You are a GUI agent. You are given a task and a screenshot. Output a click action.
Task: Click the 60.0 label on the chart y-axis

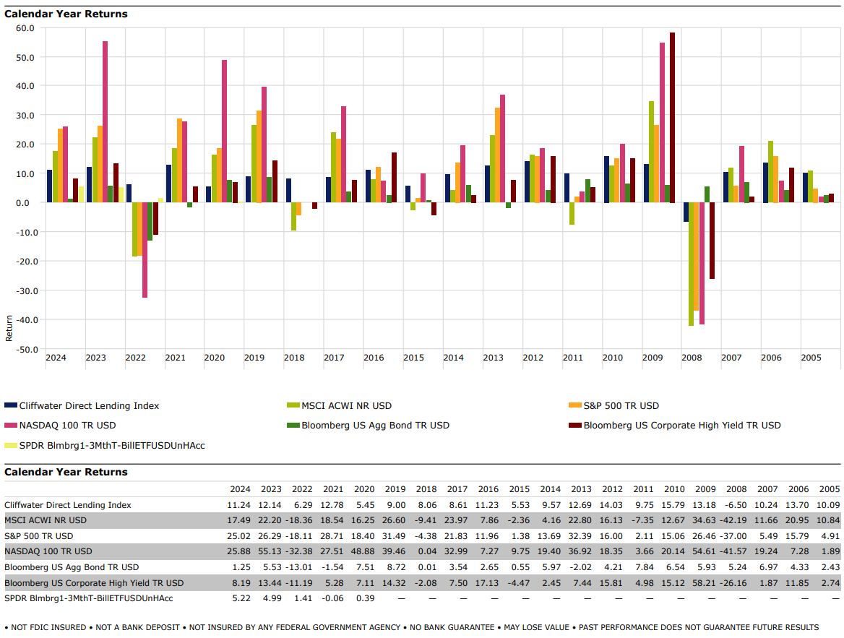(25, 28)
